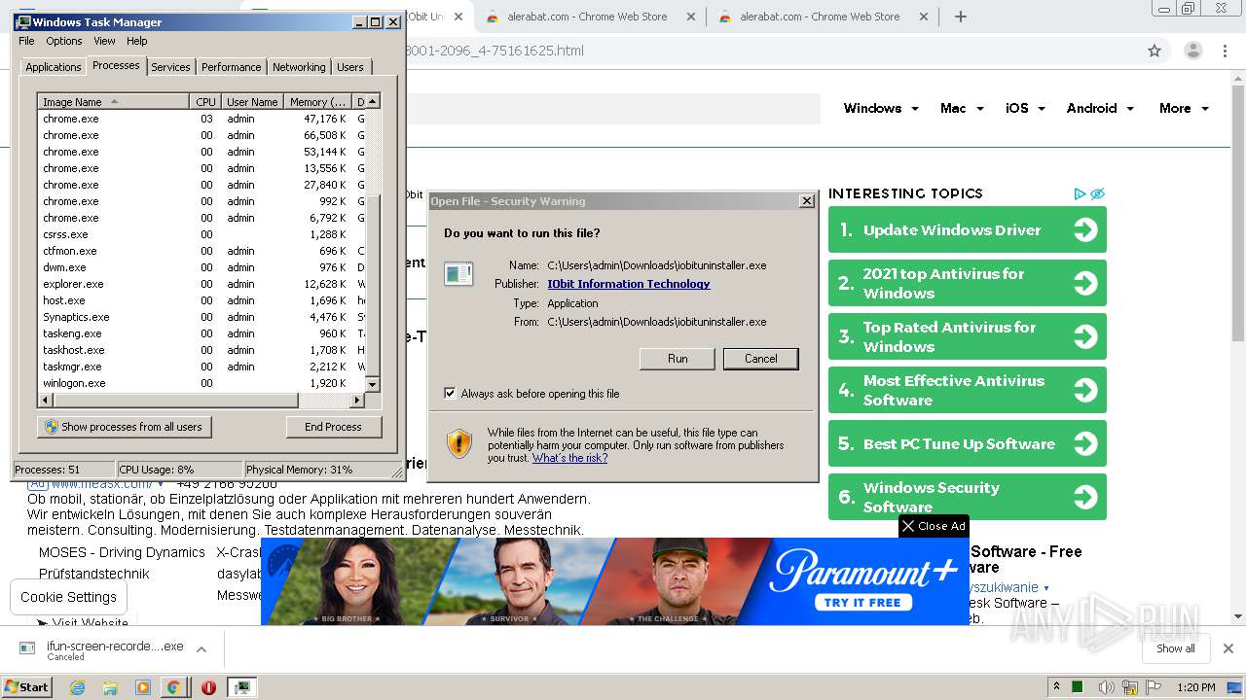The image size is (1246, 700).
Task: Click TRY IT FREE on Paramount+ ad
Action: (862, 603)
